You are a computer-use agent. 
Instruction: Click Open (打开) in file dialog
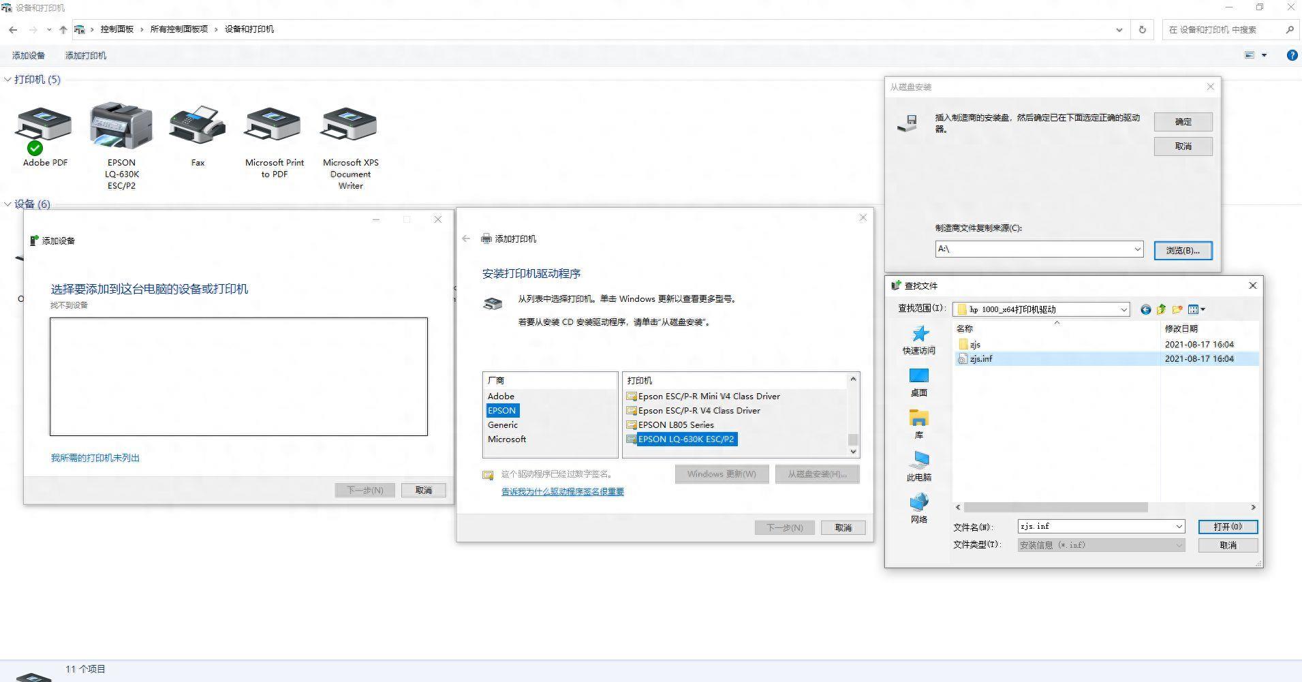[x=1228, y=527]
